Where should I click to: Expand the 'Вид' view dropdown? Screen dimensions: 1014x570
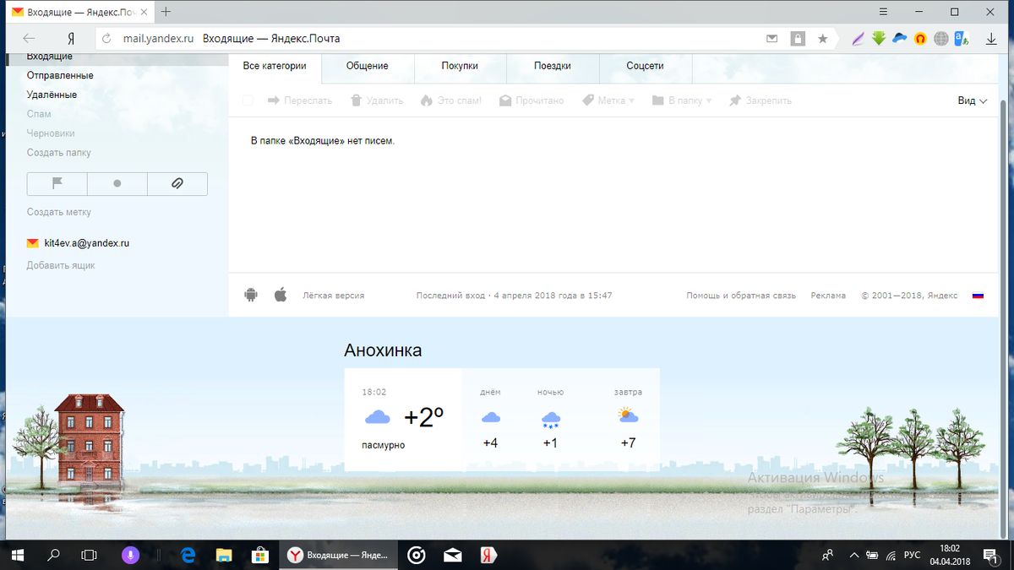tap(972, 100)
